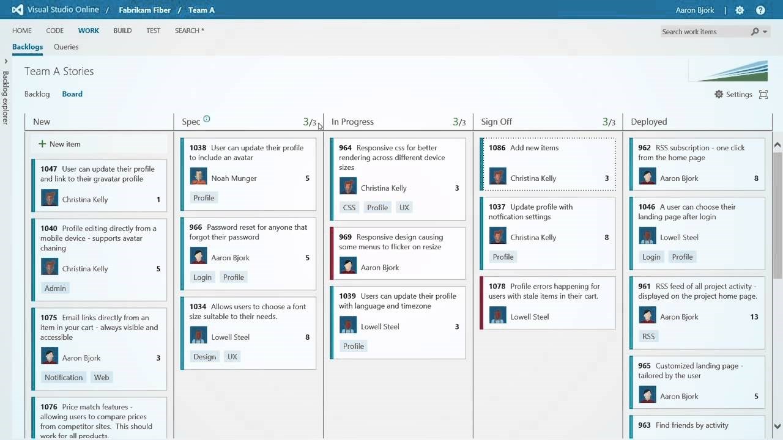Open the search options dropdown arrow
Image resolution: width=783 pixels, height=440 pixels.
(765, 32)
